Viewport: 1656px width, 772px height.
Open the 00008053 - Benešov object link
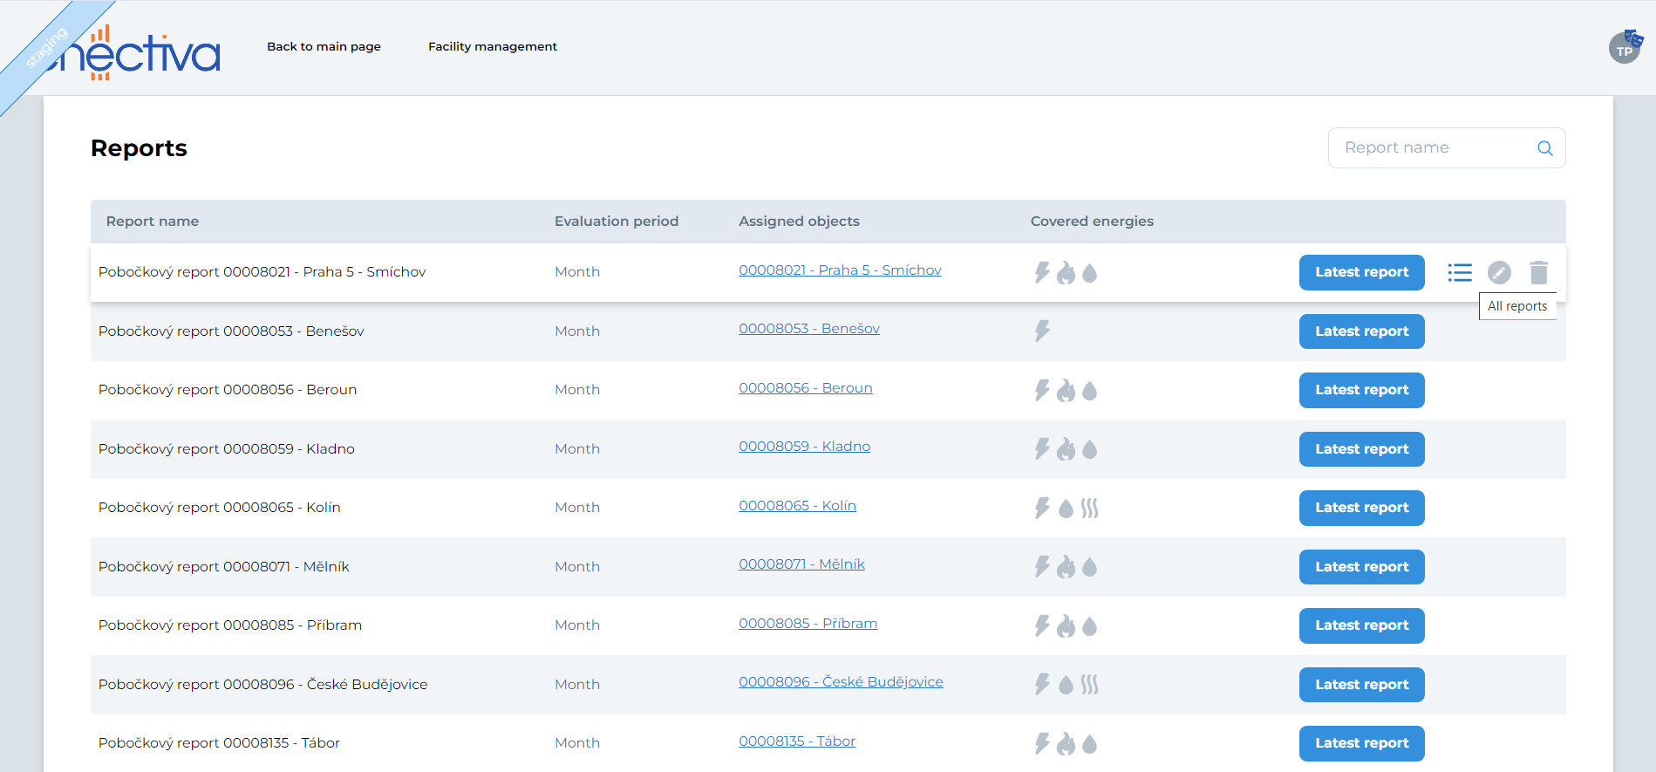pos(808,329)
